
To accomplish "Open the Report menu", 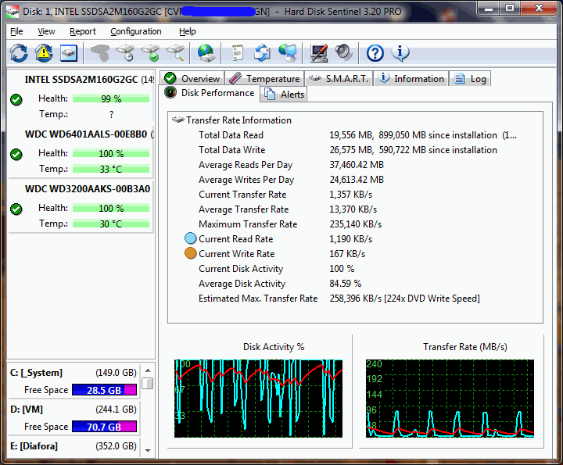I will tap(83, 31).
